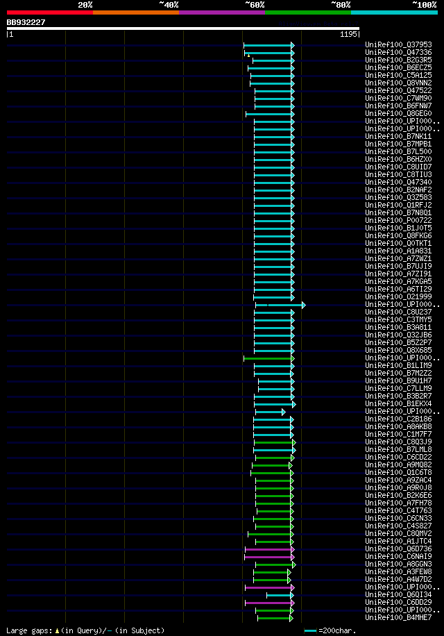Image resolution: width=444 pixels, height=636 pixels.
Task: Click hit label UniRef100_C6NAI9
Action: coord(398,557)
